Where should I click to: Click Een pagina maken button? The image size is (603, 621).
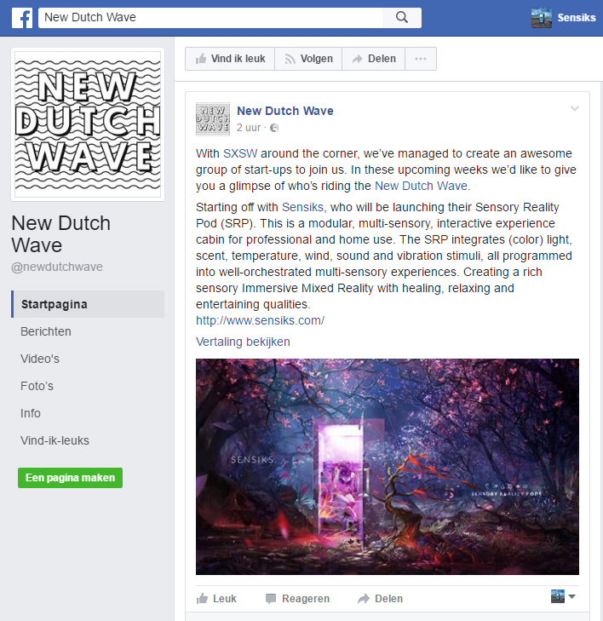coord(70,478)
